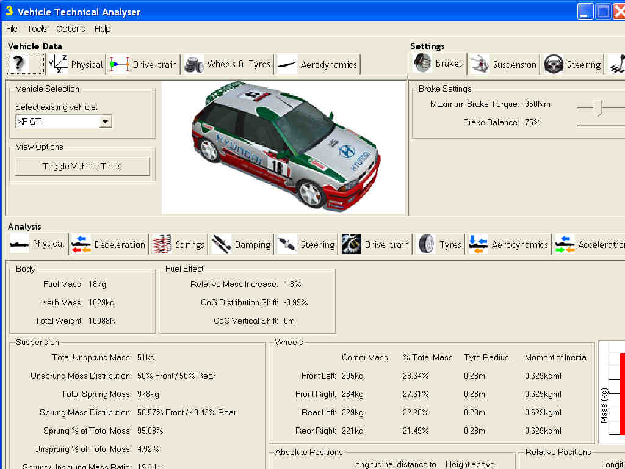Screen dimensions: 625x469
Task: Select Brakes disc icon in Settings
Action: pos(422,64)
